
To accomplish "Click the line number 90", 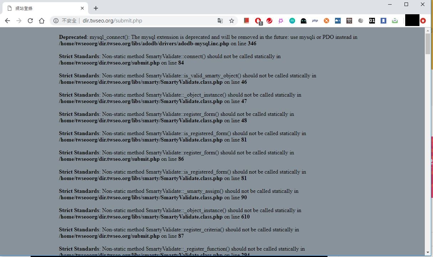I will (244, 197).
